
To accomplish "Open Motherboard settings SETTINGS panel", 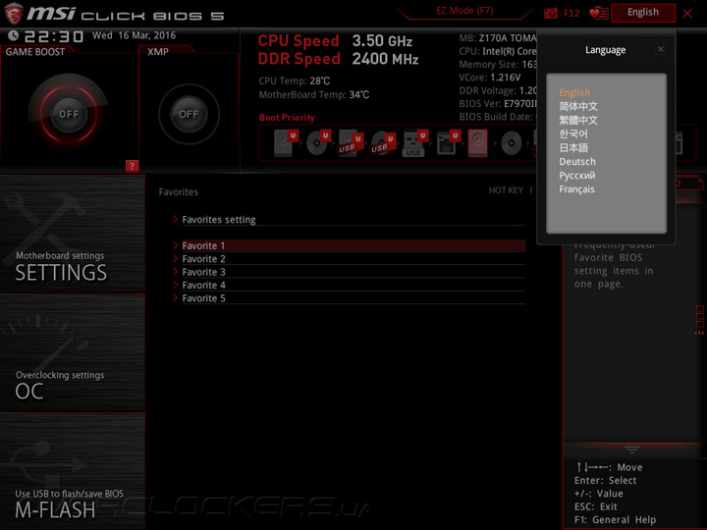I will pos(72,234).
